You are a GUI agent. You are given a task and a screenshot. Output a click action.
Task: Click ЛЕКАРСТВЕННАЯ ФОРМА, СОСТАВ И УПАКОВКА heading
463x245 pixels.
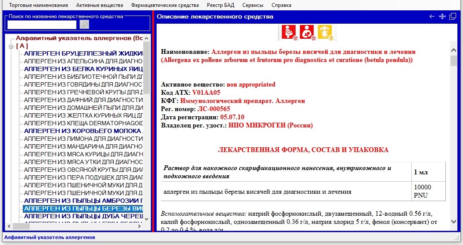tap(303, 150)
